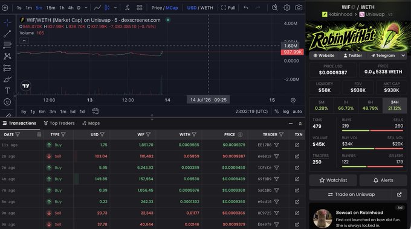Open external link on Trade on Uniswap

[x=399, y=195]
